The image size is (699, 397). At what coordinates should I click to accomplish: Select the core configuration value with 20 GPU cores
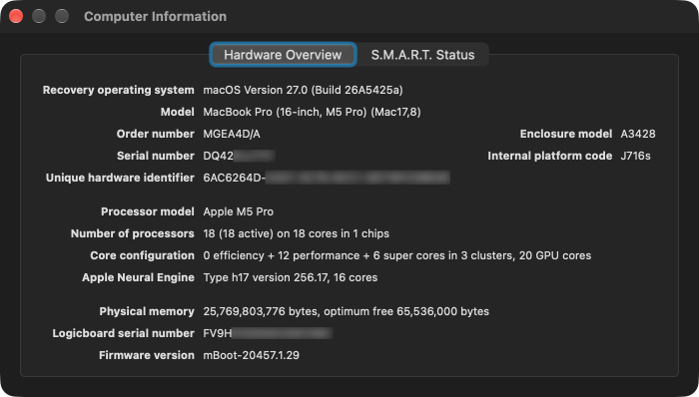[397, 255]
